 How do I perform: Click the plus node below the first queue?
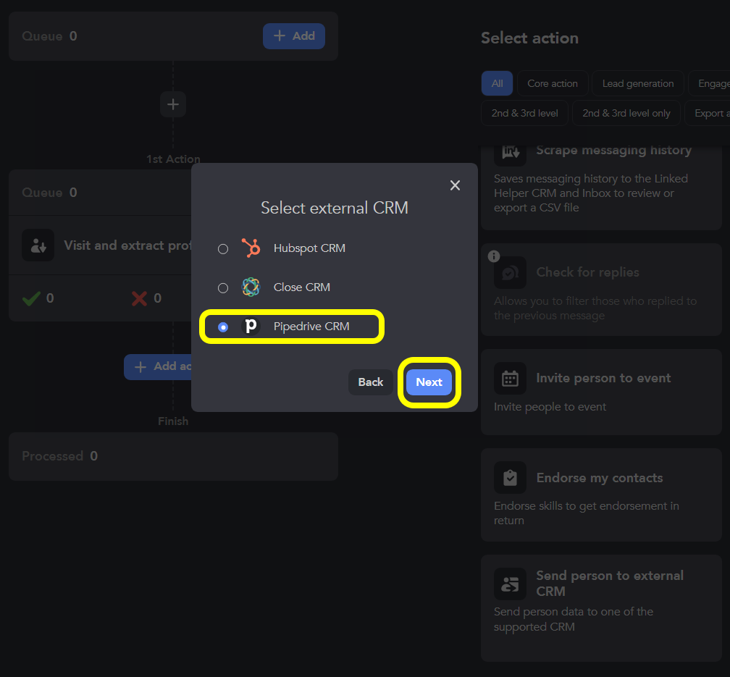click(172, 104)
